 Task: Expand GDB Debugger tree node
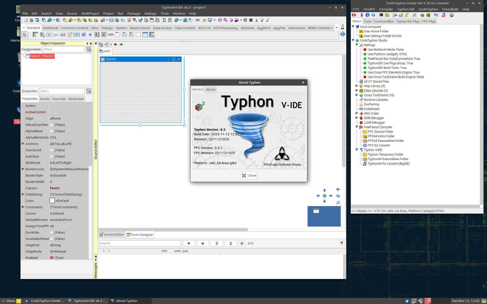click(357, 118)
